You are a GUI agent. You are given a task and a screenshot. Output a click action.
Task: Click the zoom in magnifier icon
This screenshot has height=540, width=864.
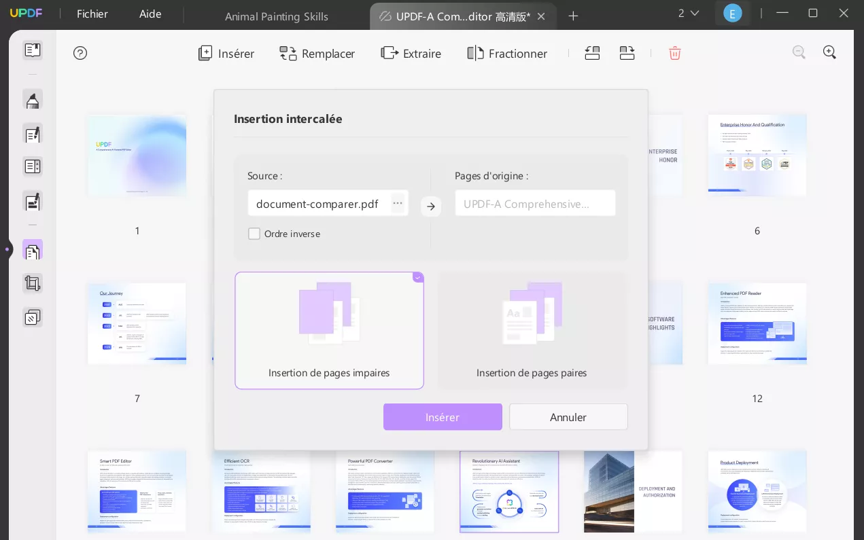point(829,52)
